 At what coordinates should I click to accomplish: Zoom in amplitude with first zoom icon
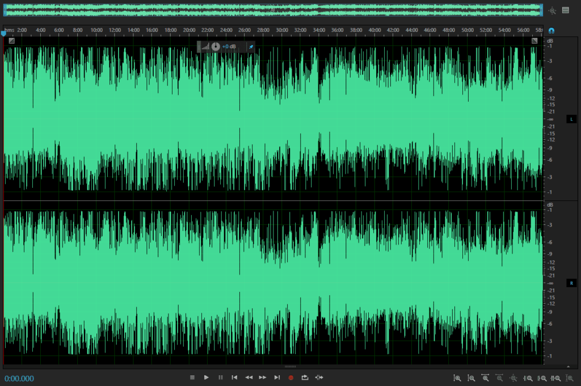pyautogui.click(x=457, y=378)
